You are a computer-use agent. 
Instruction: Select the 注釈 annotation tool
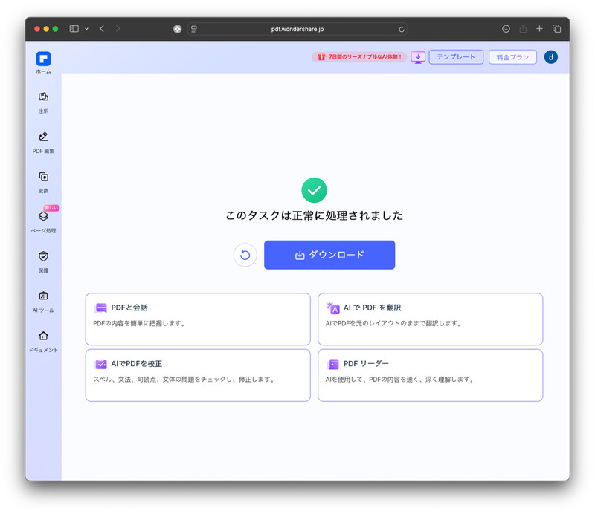click(43, 103)
